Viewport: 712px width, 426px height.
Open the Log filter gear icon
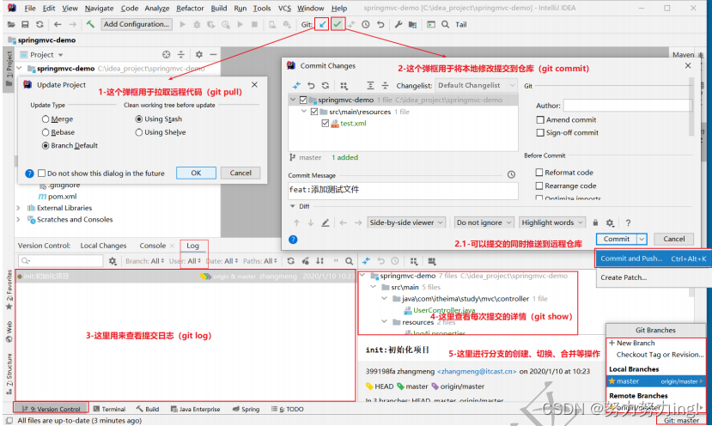pyautogui.click(x=113, y=261)
